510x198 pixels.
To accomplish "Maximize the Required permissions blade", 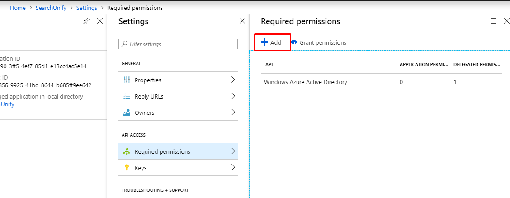I will (x=493, y=21).
